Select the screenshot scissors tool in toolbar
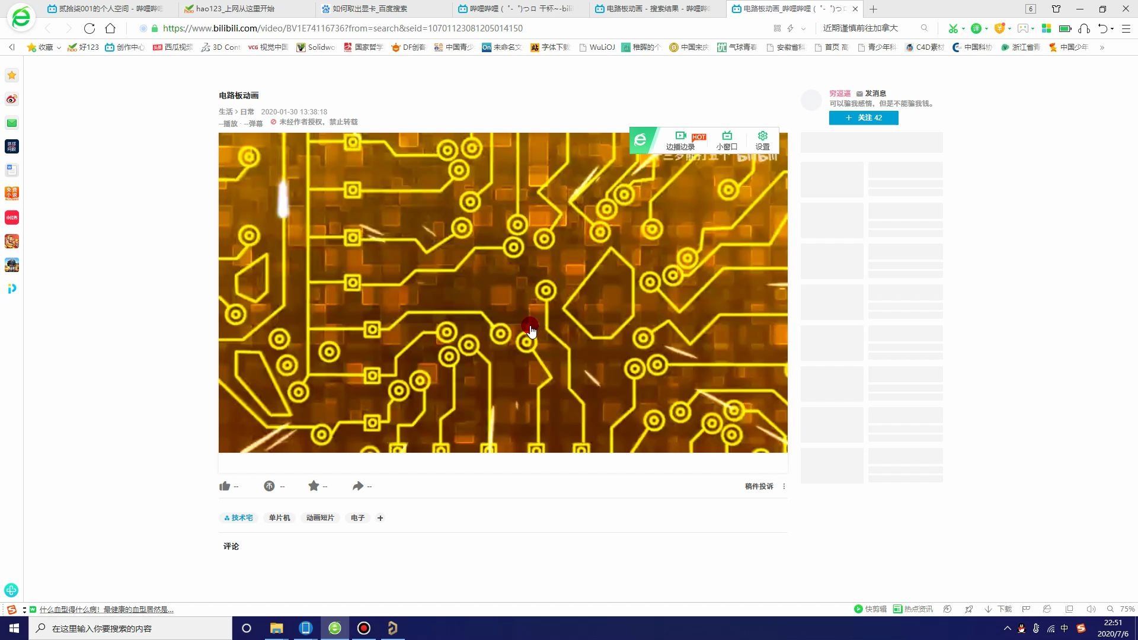 coord(952,28)
